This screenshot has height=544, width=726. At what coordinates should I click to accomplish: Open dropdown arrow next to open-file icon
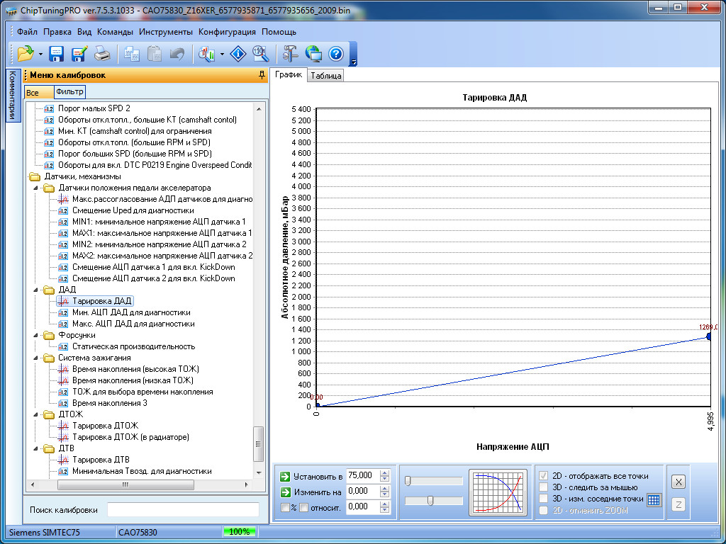click(40, 54)
